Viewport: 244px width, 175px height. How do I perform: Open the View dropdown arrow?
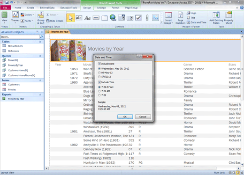pos(4,23)
